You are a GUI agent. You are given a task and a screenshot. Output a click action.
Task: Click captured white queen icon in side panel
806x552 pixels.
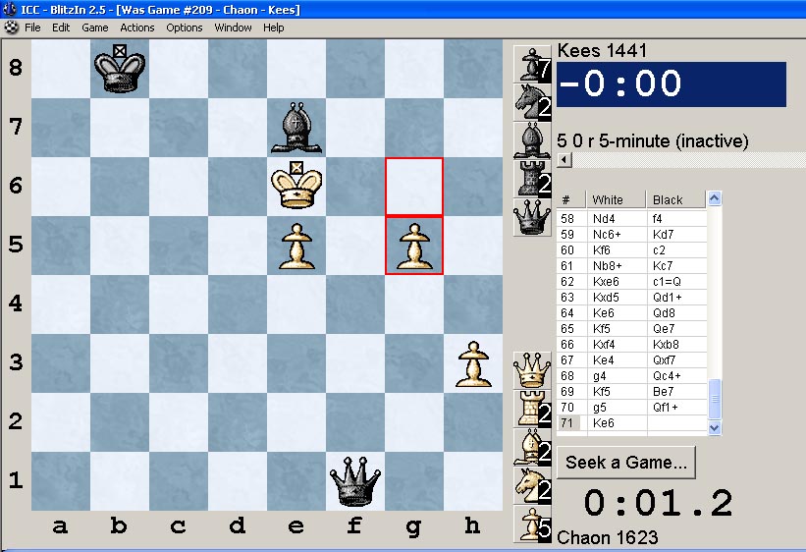pyautogui.click(x=532, y=370)
